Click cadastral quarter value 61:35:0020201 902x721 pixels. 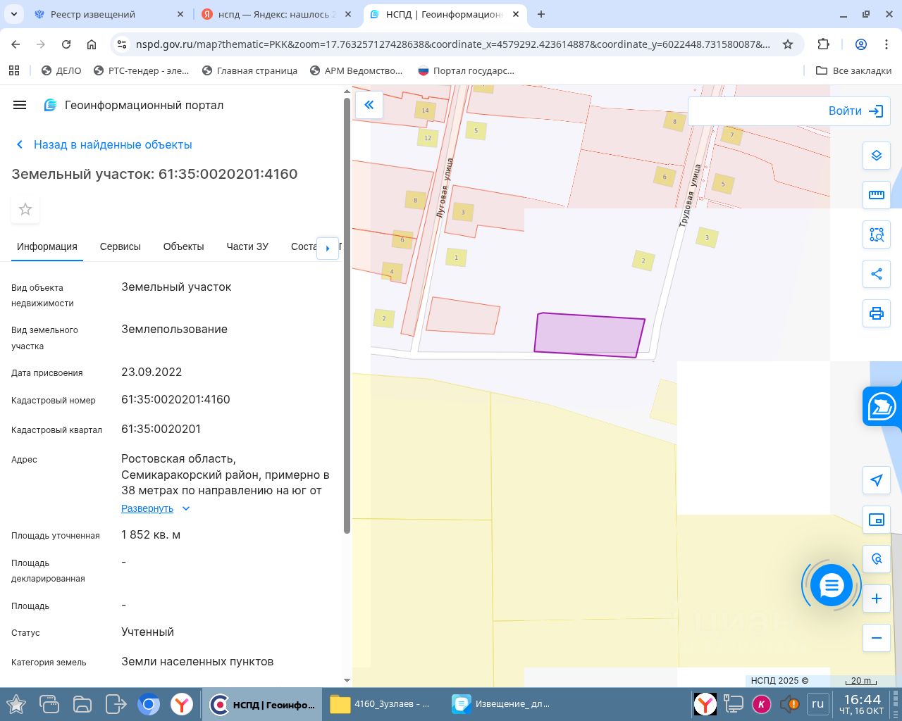pyautogui.click(x=161, y=429)
